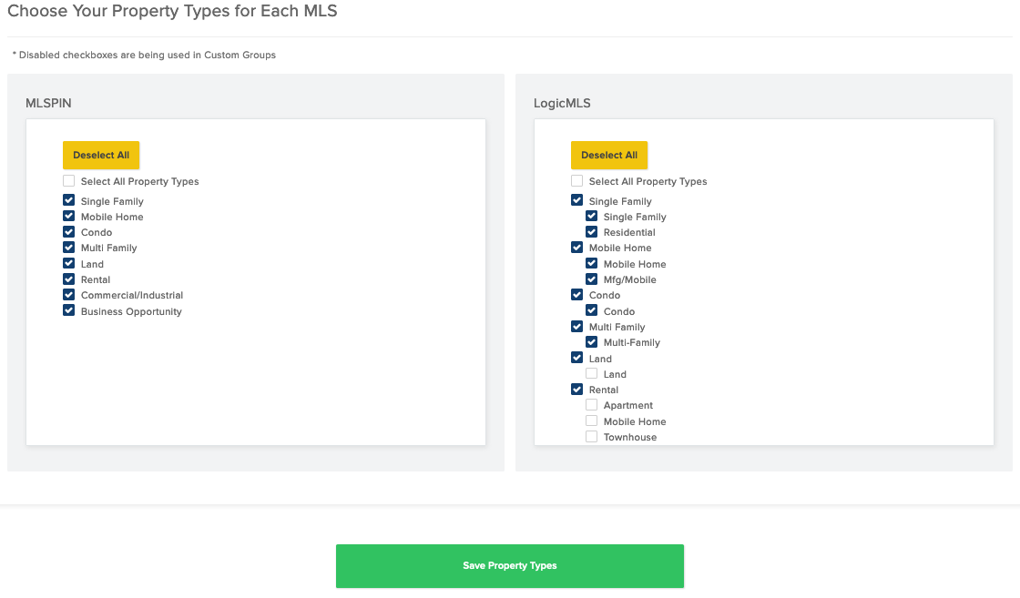Check the Apartment rental checkbox
The width and height of the screenshot is (1020, 598).
tap(591, 405)
